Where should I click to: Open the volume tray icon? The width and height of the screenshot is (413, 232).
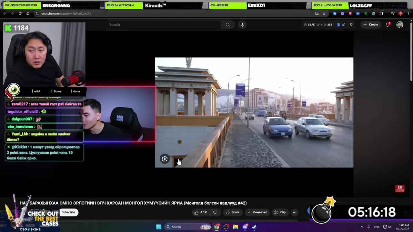click(x=390, y=227)
